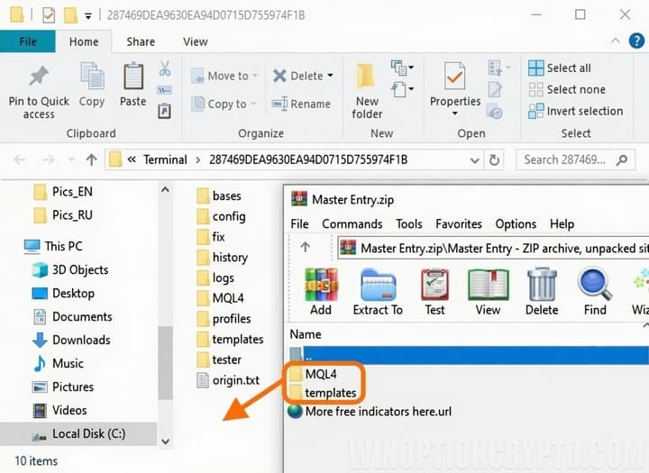Open WinRAR Tools menu
Image resolution: width=649 pixels, height=473 pixels.
tap(409, 223)
